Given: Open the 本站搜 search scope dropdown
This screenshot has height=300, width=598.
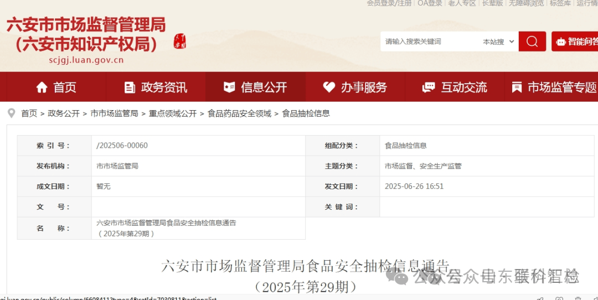Looking at the screenshot, I should [x=498, y=42].
